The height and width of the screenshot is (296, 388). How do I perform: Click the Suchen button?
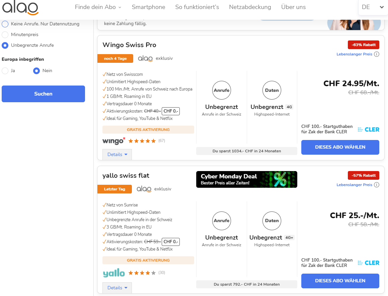pos(43,94)
